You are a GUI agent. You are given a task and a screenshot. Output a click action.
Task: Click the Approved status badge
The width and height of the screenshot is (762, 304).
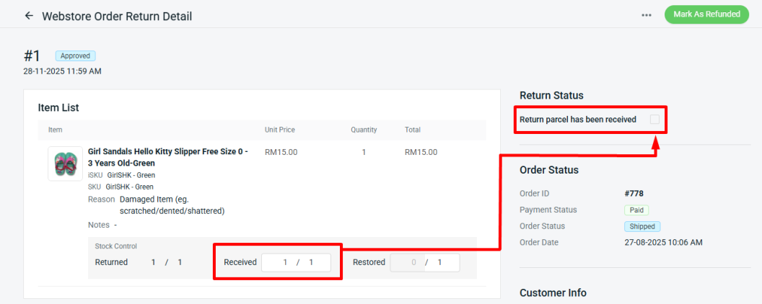tap(75, 55)
